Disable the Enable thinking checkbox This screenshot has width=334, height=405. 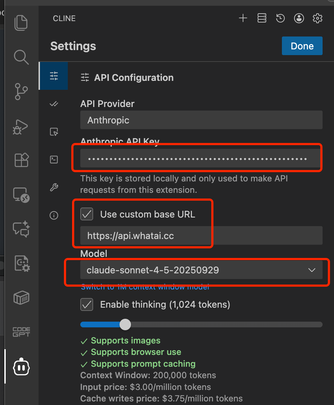86,304
